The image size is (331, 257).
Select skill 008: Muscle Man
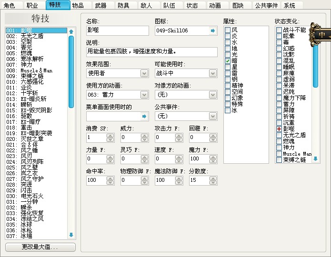click(x=36, y=70)
